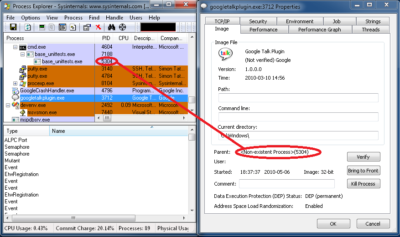Click the Commit Charge status bar entry

(85, 228)
